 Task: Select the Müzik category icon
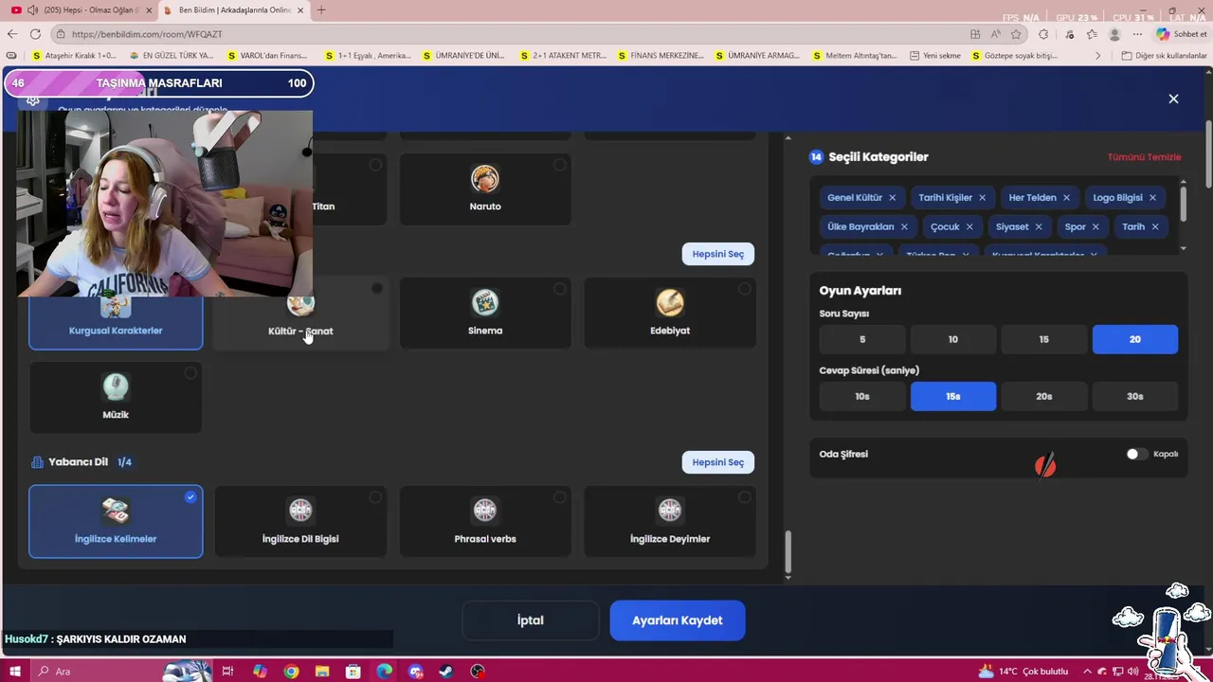pos(116,386)
